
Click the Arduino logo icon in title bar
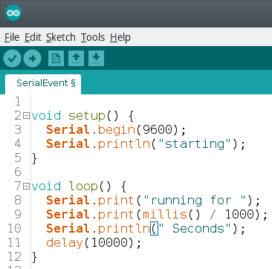pyautogui.click(x=13, y=13)
